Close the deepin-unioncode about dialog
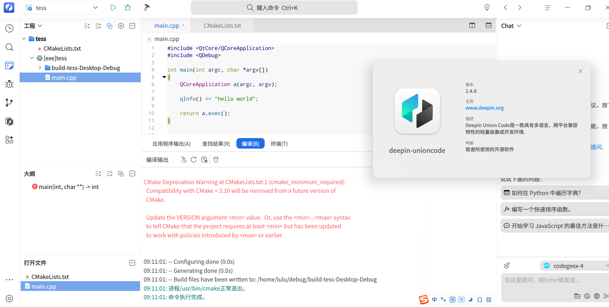609x307 pixels. 580,71
